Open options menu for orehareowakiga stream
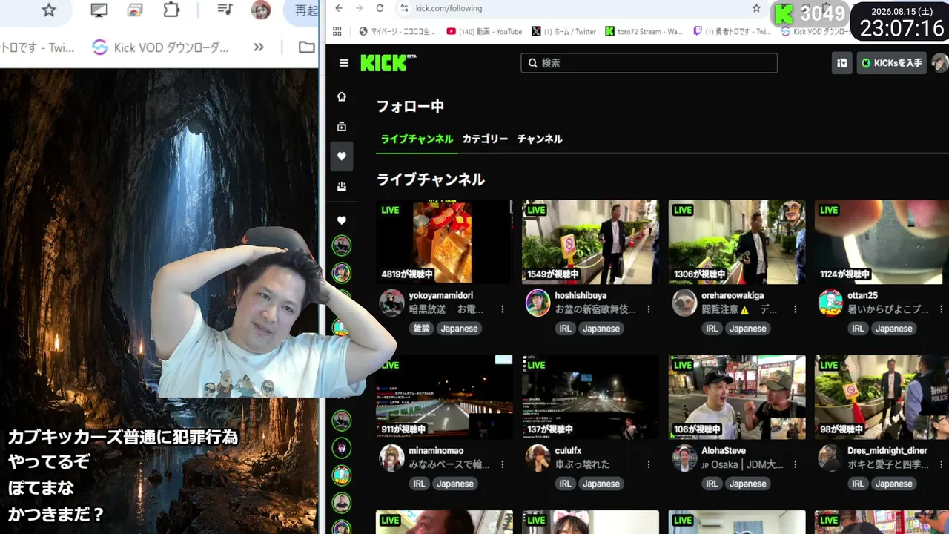The image size is (949, 534). click(x=795, y=309)
